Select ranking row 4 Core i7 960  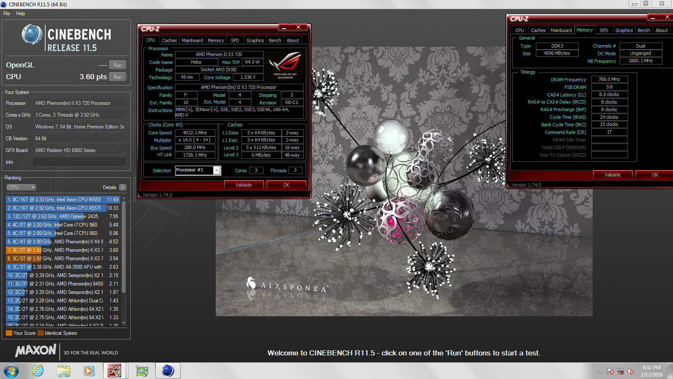tap(63, 225)
